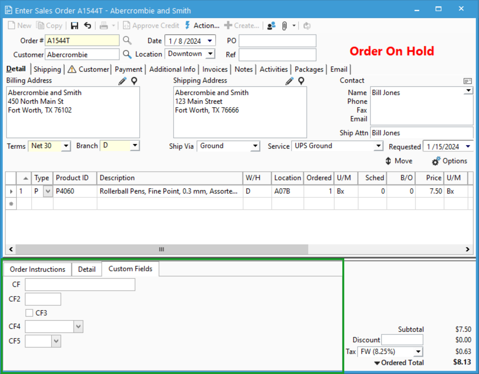
Task: Edit Billing Address with pencil icon
Action: point(123,81)
